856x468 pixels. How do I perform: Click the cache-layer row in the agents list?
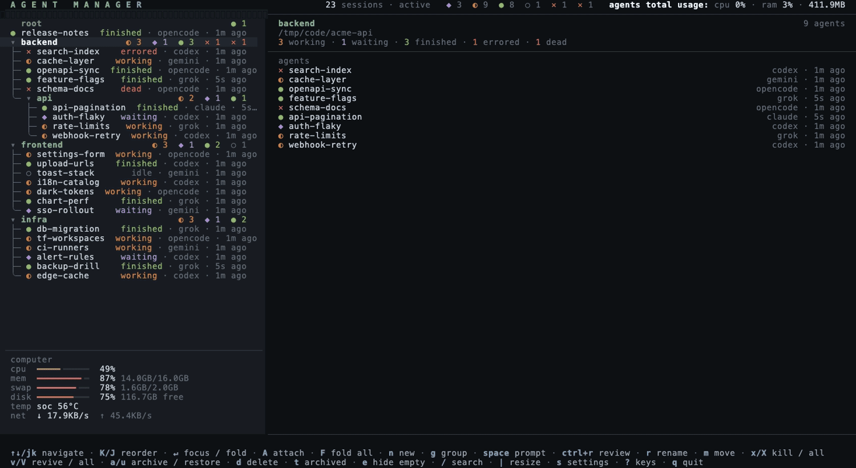[x=562, y=80]
